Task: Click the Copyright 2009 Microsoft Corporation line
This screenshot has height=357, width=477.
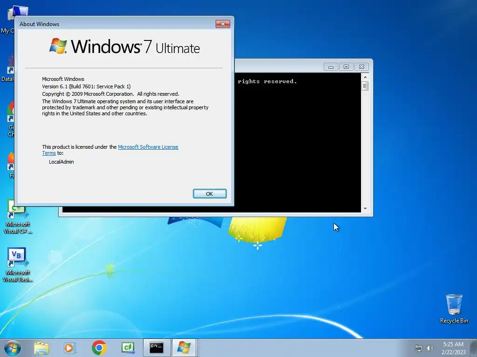Action: click(110, 94)
